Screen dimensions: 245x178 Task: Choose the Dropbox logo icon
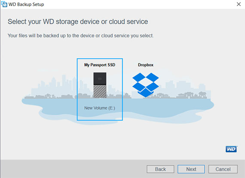click(x=145, y=85)
